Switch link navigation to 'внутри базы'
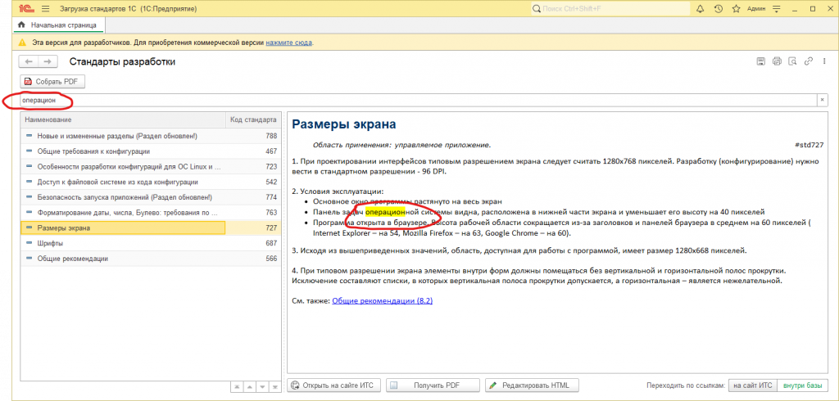This screenshot has height=401, width=839. coord(802,385)
